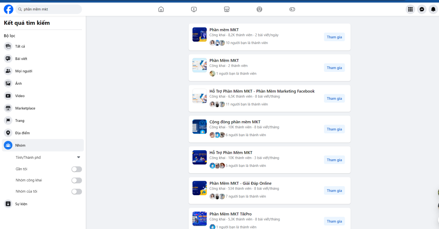
Task: Open 'Phần Mềm MKT - Giải Đáp Online' title
Action: [x=241, y=184]
